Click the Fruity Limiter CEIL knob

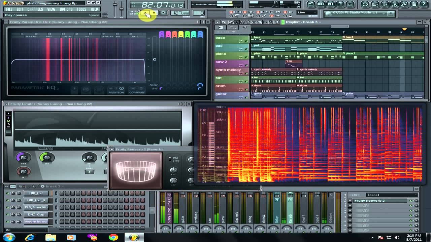pyautogui.click(x=47, y=158)
